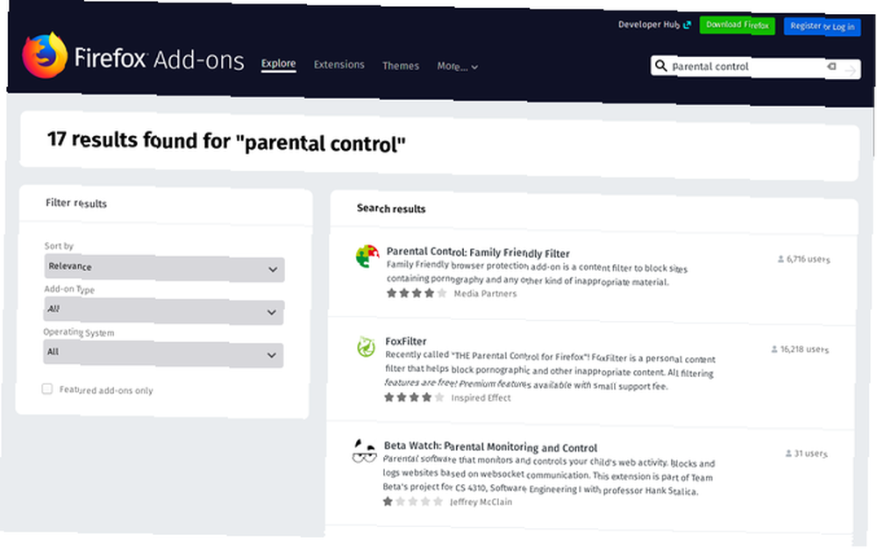The width and height of the screenshot is (877, 549).
Task: Clear the search field with the backspace icon
Action: coord(831,67)
